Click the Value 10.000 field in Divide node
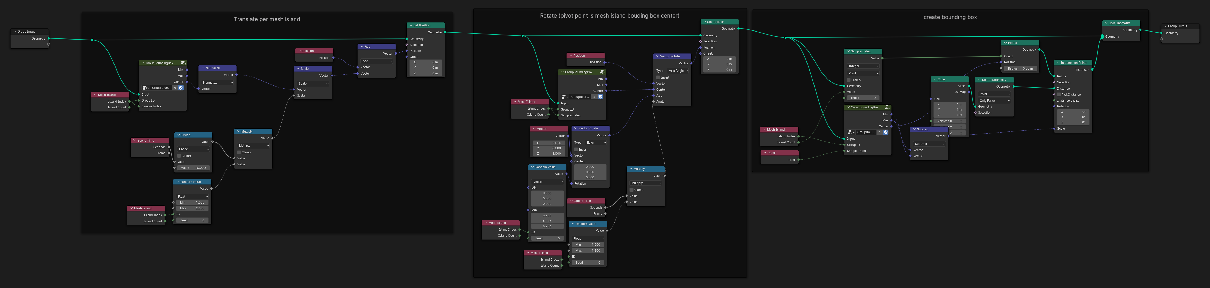 pos(194,167)
